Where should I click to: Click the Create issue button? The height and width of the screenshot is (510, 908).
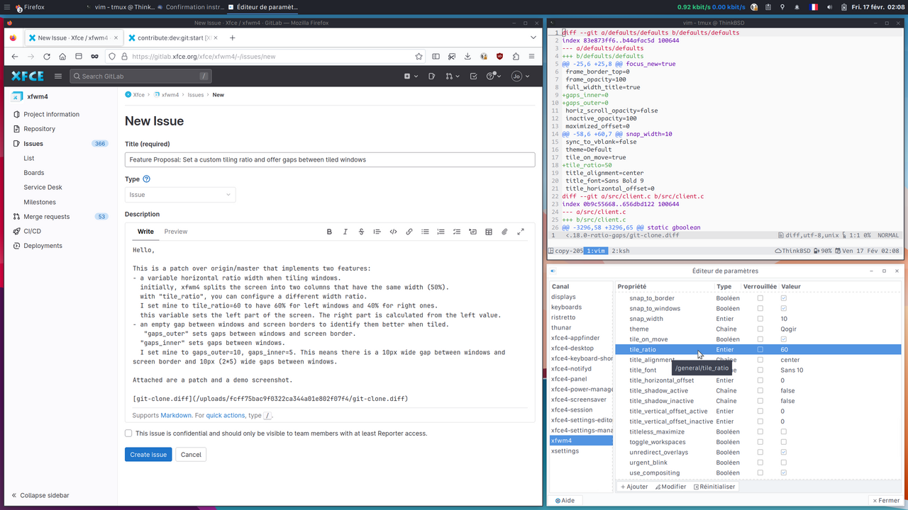(x=148, y=455)
